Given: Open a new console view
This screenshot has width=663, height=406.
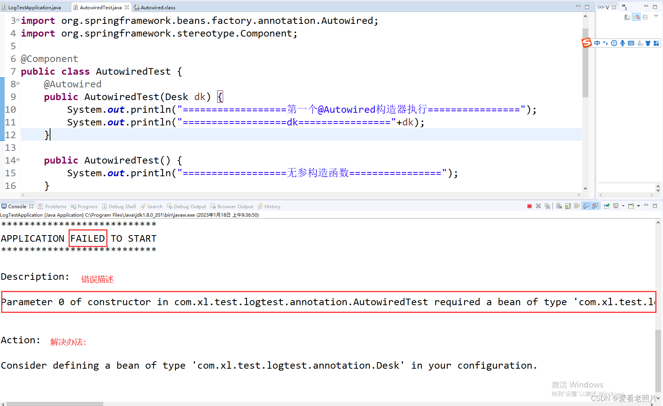Looking at the screenshot, I should click(x=631, y=206).
